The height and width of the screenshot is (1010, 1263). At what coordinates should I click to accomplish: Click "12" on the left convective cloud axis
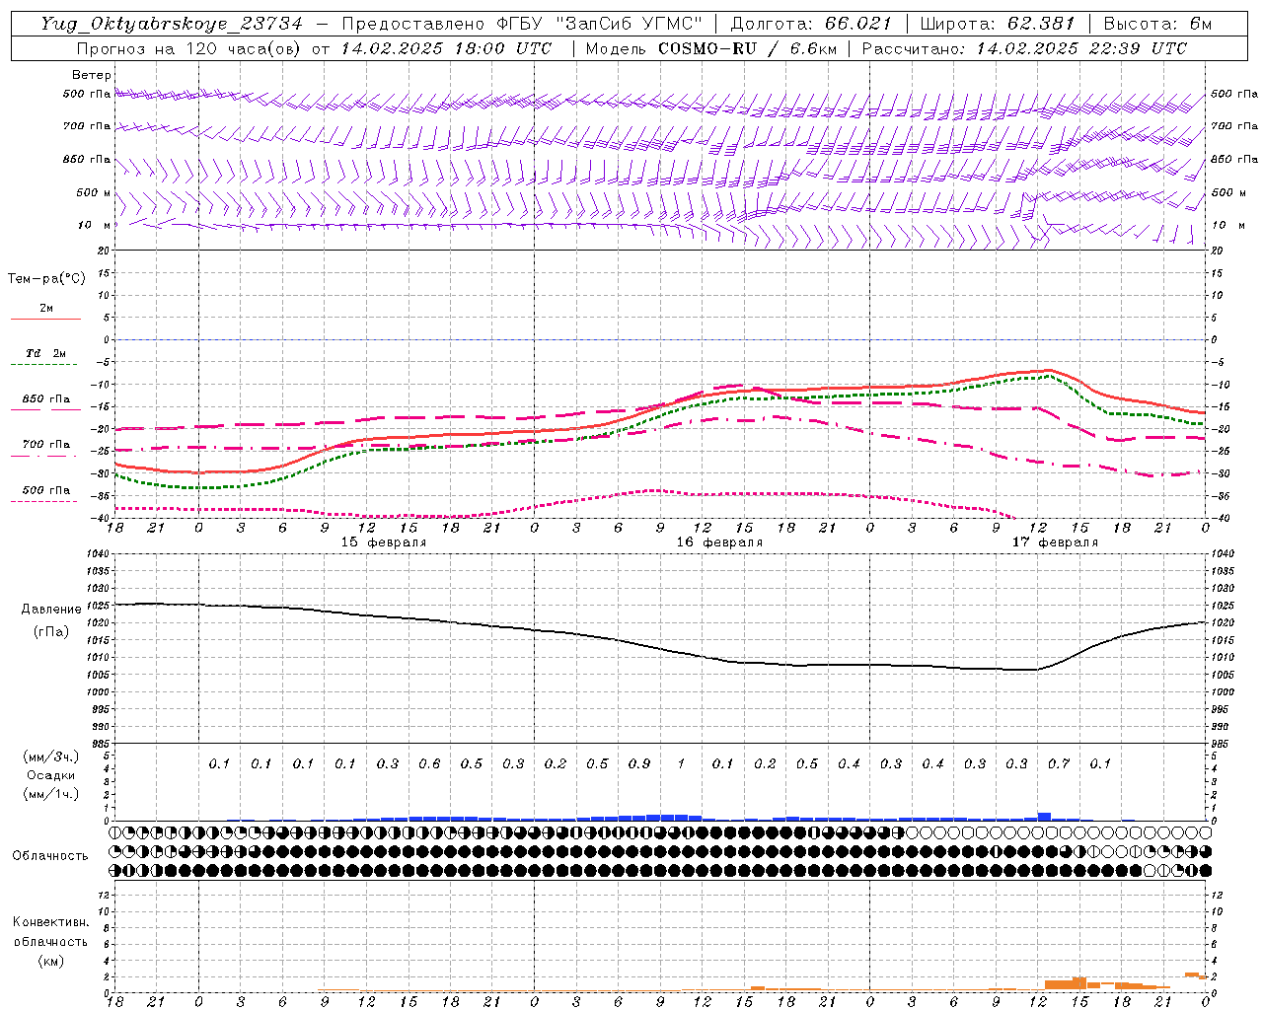tap(105, 895)
